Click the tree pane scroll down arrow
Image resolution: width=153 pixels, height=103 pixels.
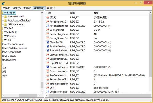point(42,92)
